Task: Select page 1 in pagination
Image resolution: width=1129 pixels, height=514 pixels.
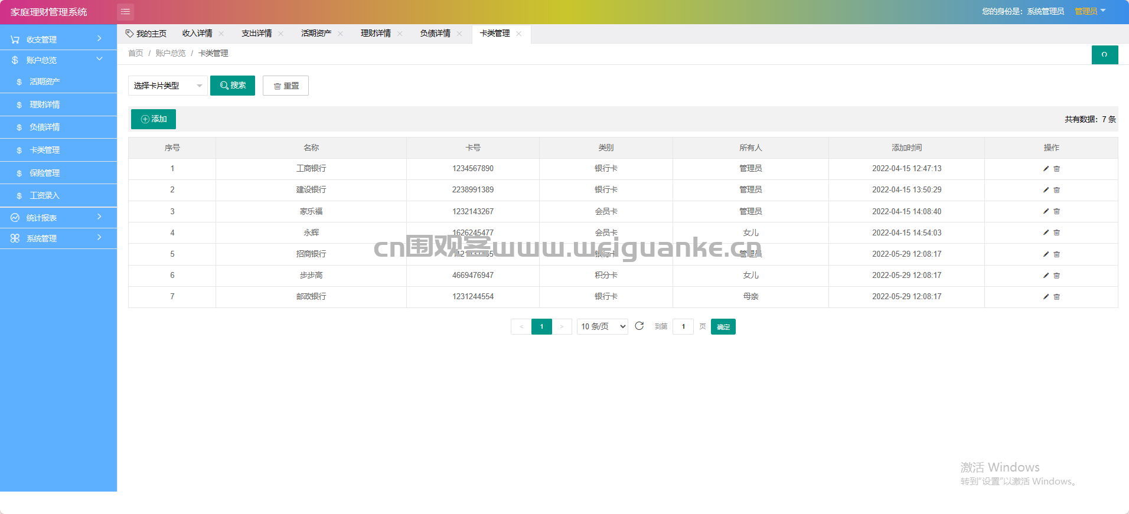Action: (541, 326)
